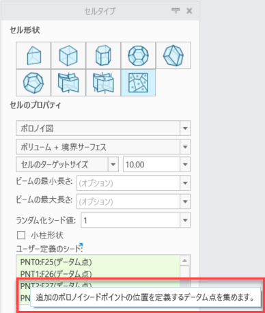Pin the セルタイプ panel
The height and width of the screenshot is (313, 265).
pyautogui.click(x=176, y=11)
